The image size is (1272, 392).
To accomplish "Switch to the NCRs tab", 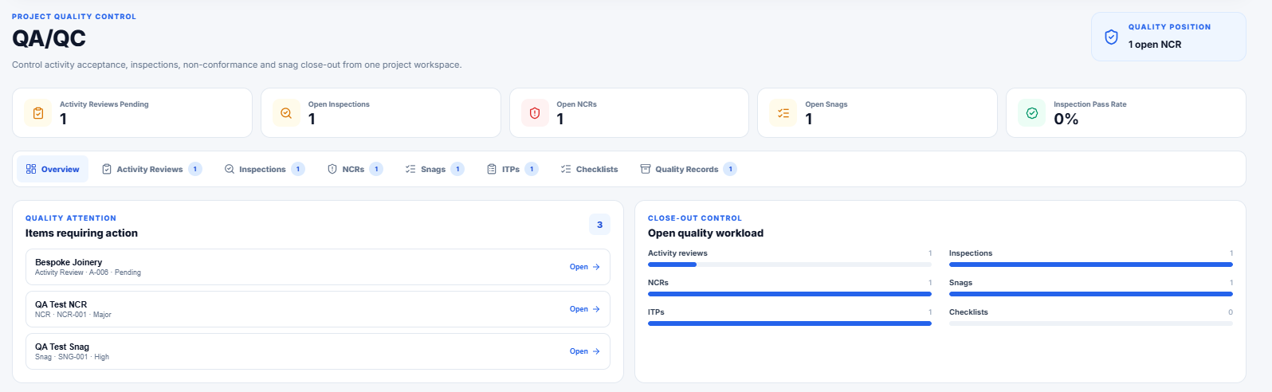I will 355,169.
